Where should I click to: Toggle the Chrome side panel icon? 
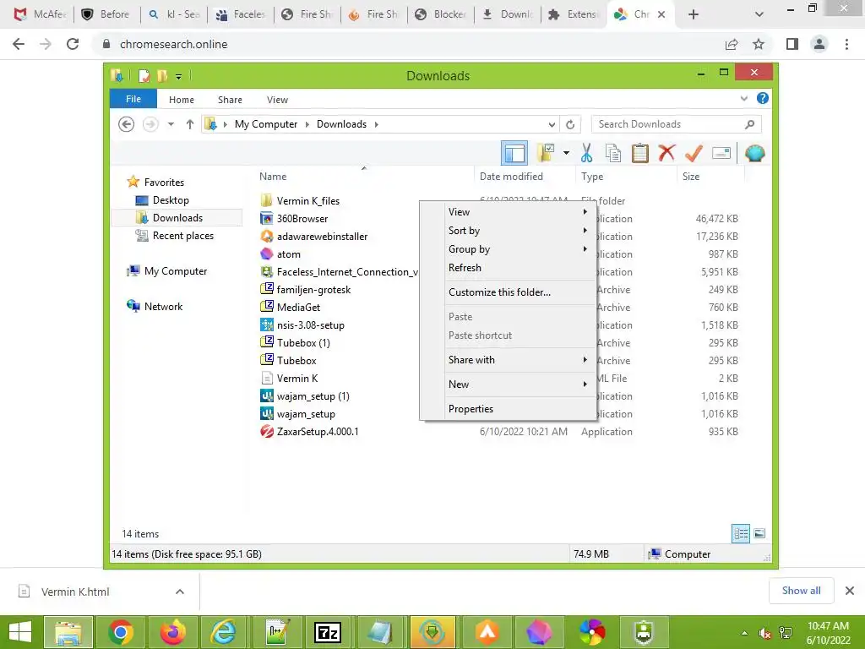pyautogui.click(x=792, y=44)
